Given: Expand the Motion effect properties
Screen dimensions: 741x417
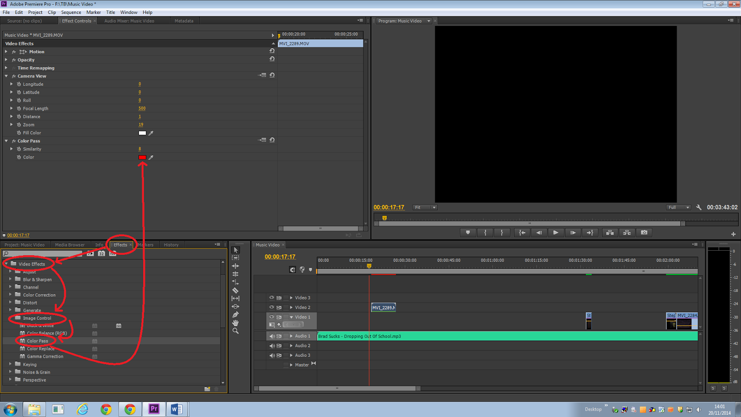Looking at the screenshot, I should [x=6, y=51].
